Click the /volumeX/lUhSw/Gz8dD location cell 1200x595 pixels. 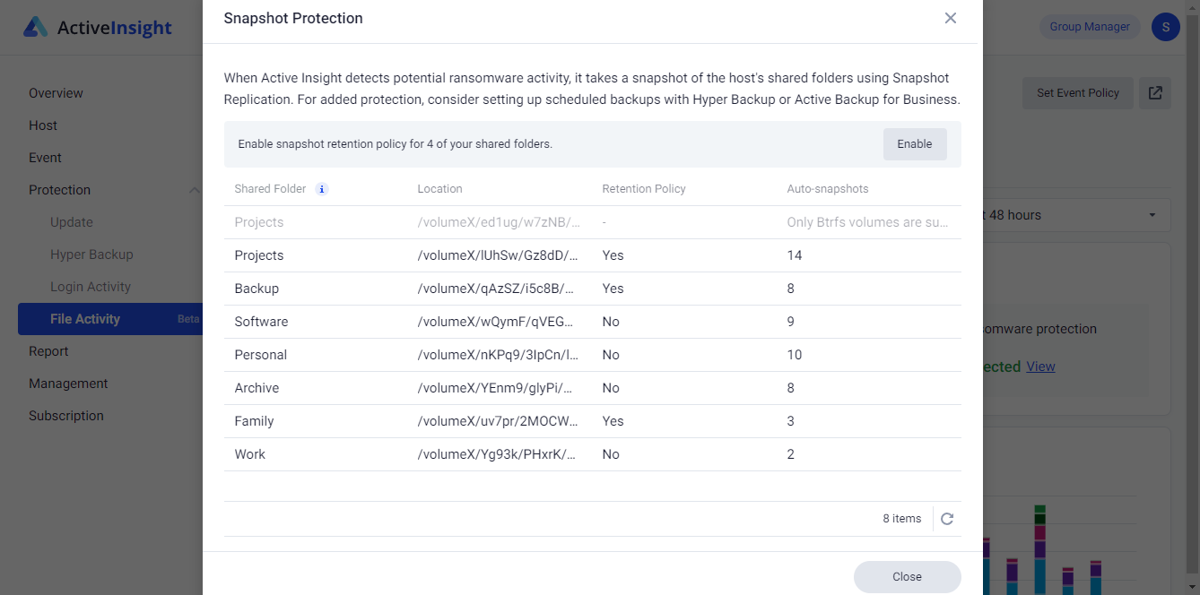coord(498,255)
